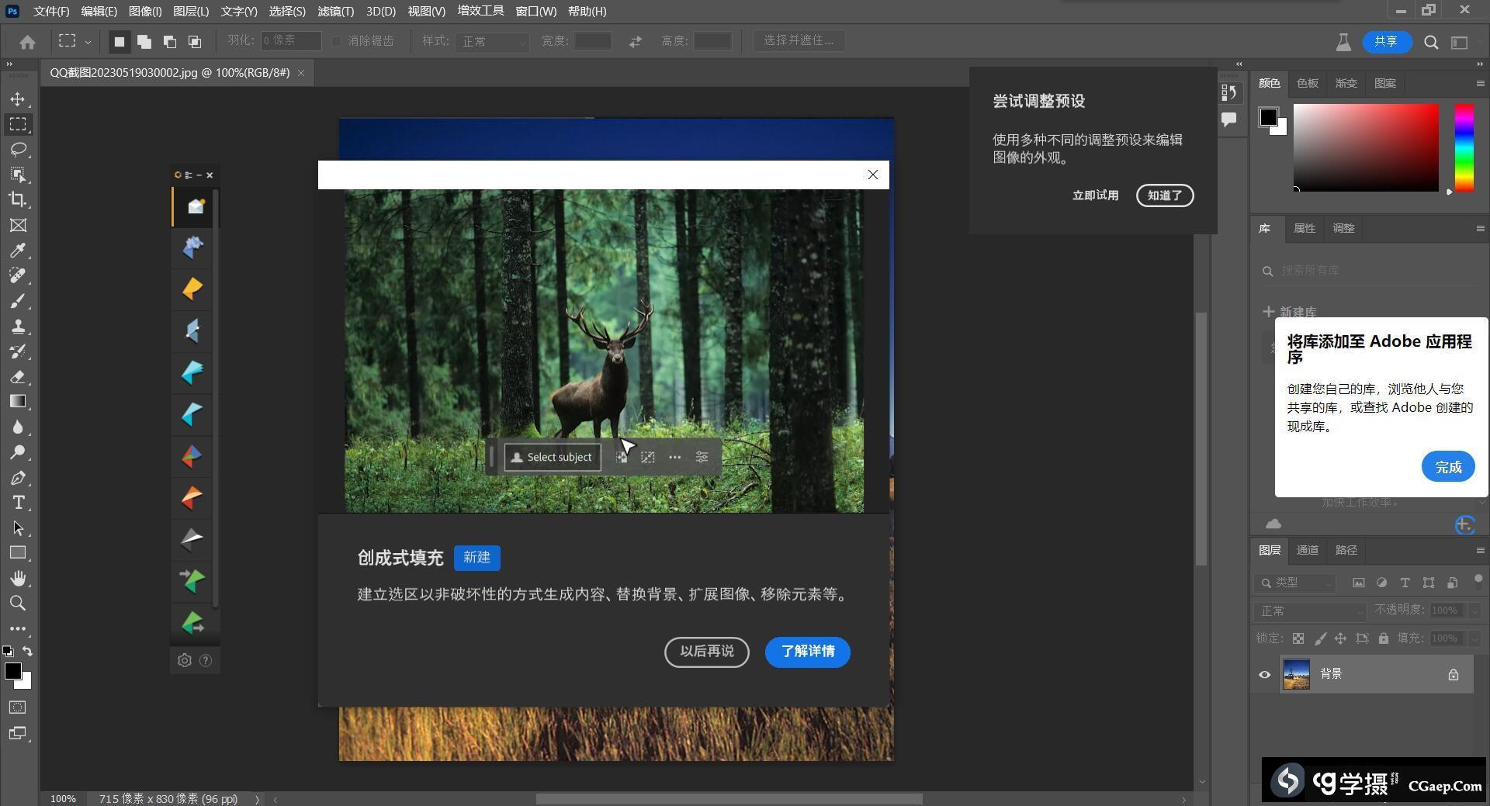Hide the 背景 layer visibility
1490x806 pixels.
pyautogui.click(x=1264, y=674)
